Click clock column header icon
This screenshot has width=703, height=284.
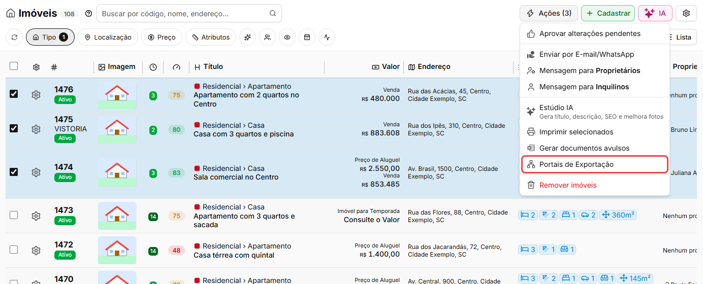(153, 67)
